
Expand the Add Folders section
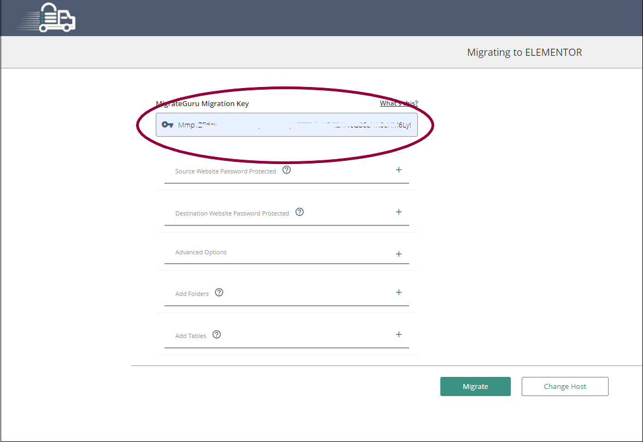pos(399,293)
